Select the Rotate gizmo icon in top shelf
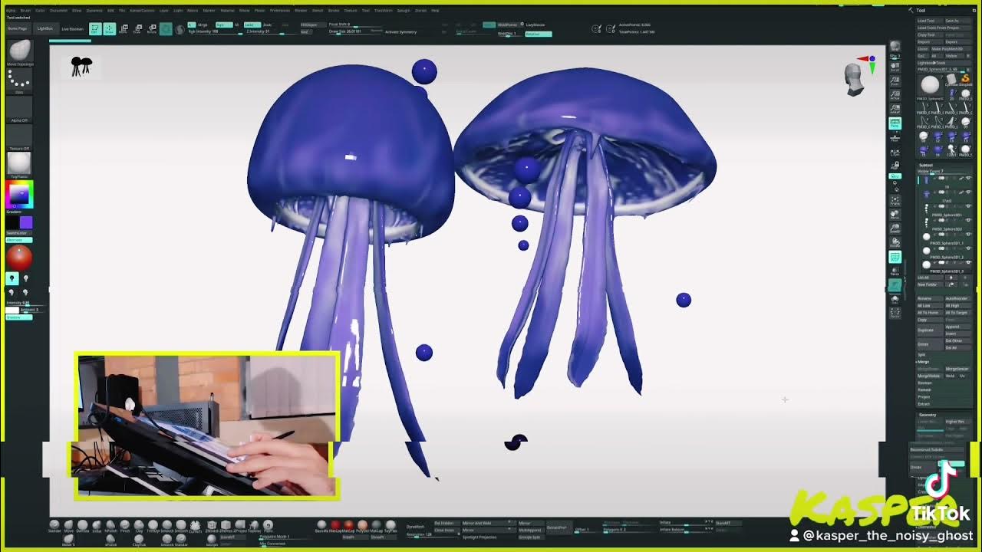This screenshot has width=982, height=552. [152, 29]
